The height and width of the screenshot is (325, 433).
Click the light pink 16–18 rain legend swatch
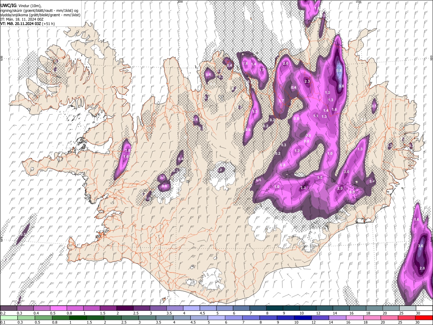(355, 318)
